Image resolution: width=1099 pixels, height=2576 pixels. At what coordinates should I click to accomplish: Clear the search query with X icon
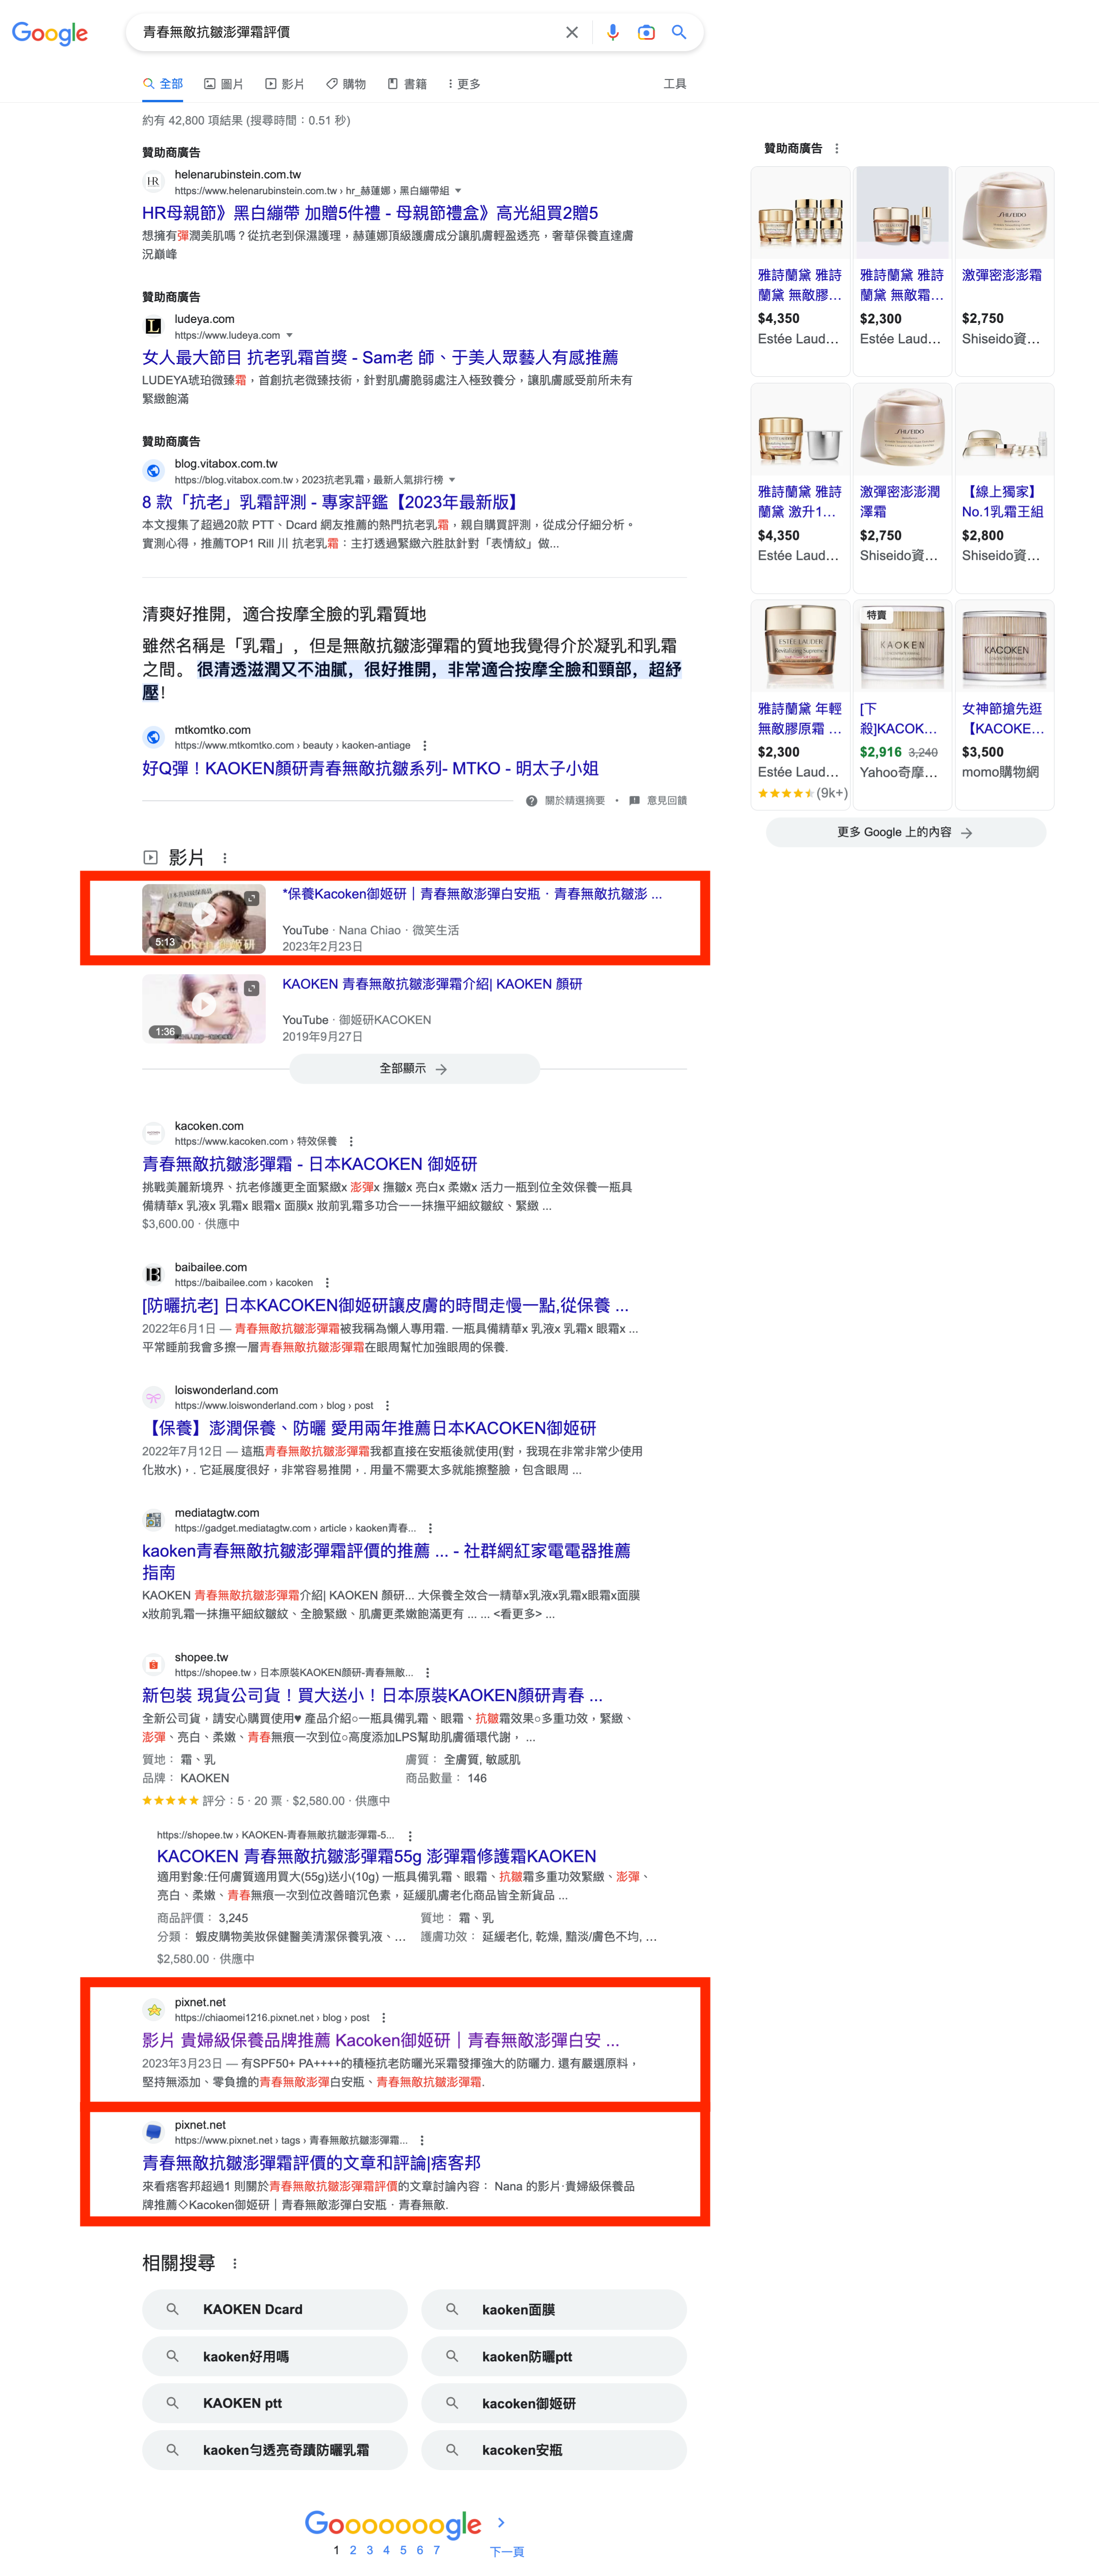tap(572, 32)
